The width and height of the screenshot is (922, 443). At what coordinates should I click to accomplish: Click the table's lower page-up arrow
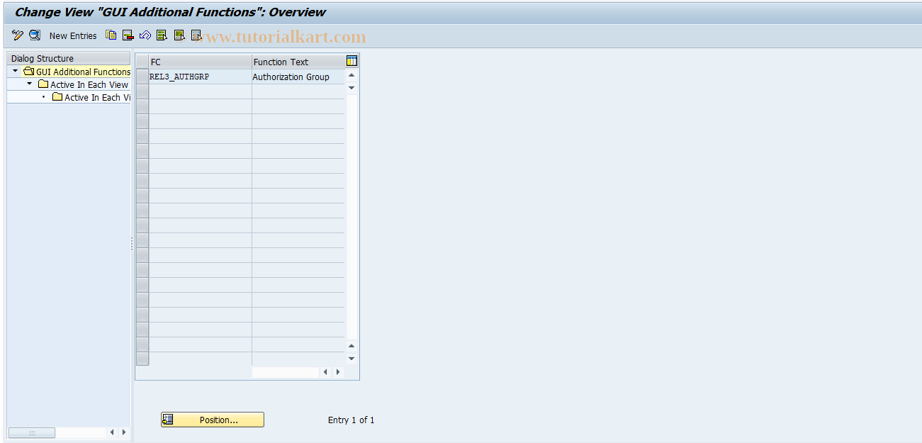pos(352,346)
